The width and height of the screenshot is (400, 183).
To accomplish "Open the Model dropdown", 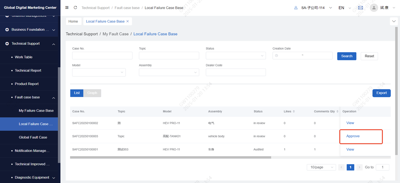I will tap(99, 72).
